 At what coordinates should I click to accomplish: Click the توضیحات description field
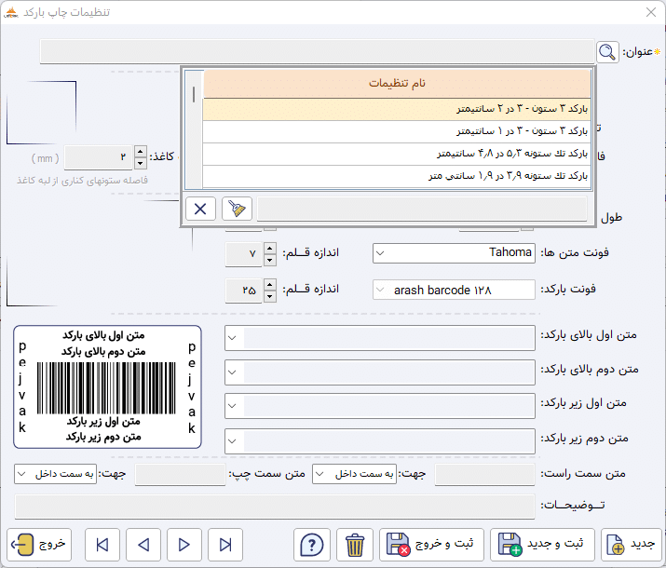coord(275,507)
